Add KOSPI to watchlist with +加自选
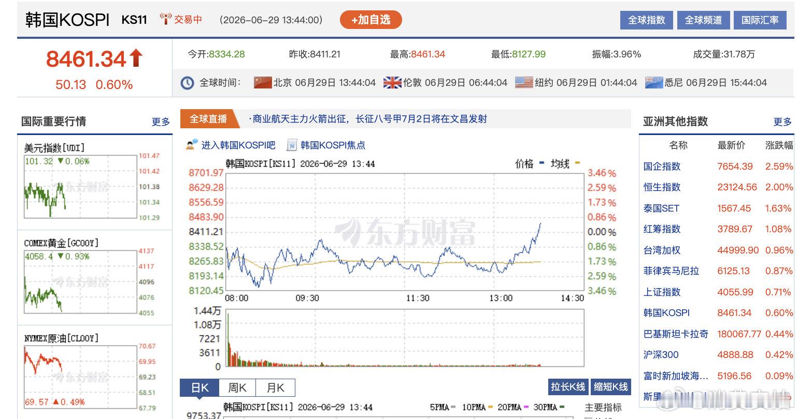Screen dimensions: 798x419 (x=370, y=20)
